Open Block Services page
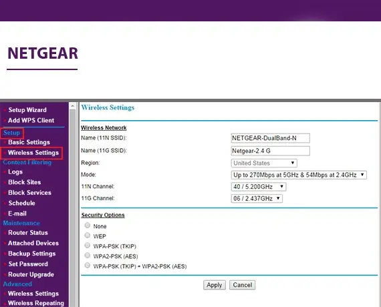This screenshot has width=381, height=307. tap(29, 193)
